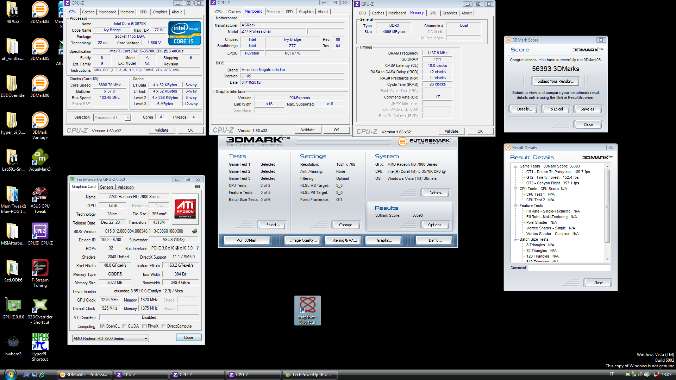Click Submit Your Results button
Image resolution: width=676 pixels, height=380 pixels.
(556, 81)
